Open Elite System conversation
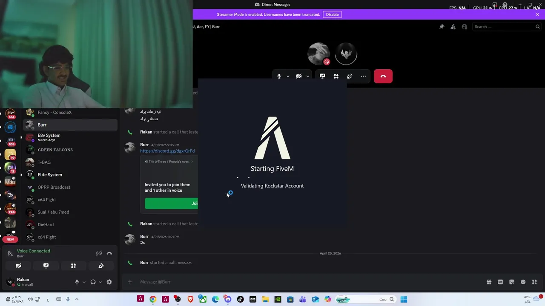 (70, 175)
